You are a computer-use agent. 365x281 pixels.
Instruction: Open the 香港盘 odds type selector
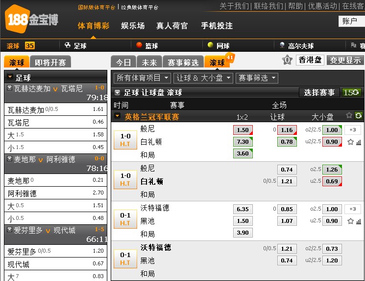point(310,60)
